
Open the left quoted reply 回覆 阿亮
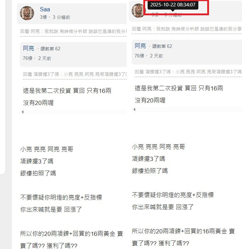[73, 32]
